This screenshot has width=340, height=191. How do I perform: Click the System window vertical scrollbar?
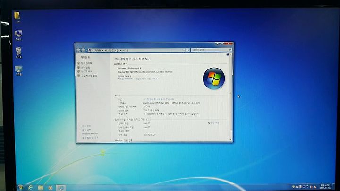pyautogui.click(x=230, y=97)
